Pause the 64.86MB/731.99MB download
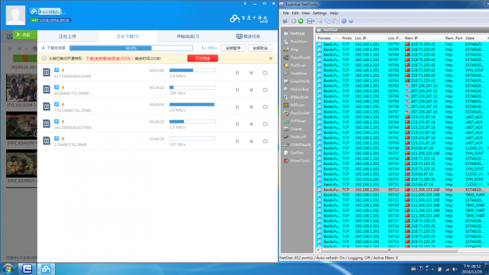The height and width of the screenshot is (275, 489). point(237,90)
